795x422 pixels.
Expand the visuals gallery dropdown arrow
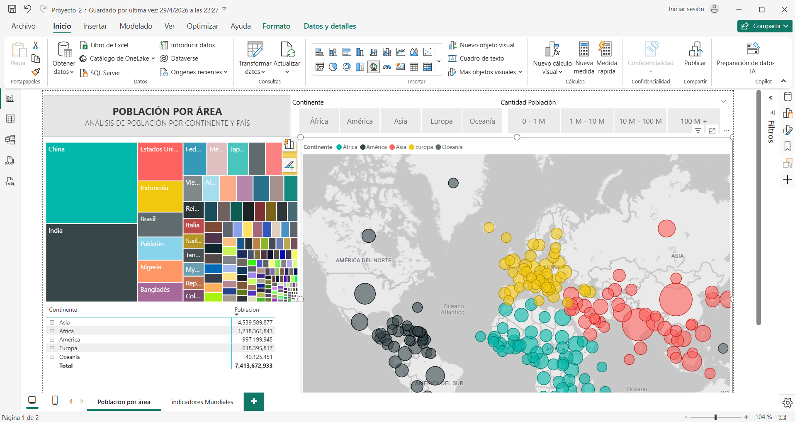439,61
